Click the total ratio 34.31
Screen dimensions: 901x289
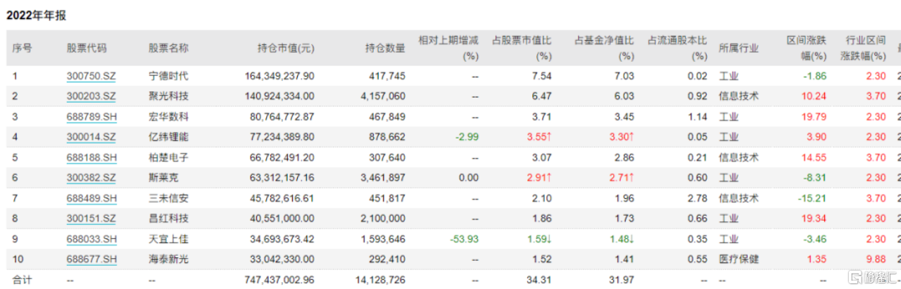(541, 279)
